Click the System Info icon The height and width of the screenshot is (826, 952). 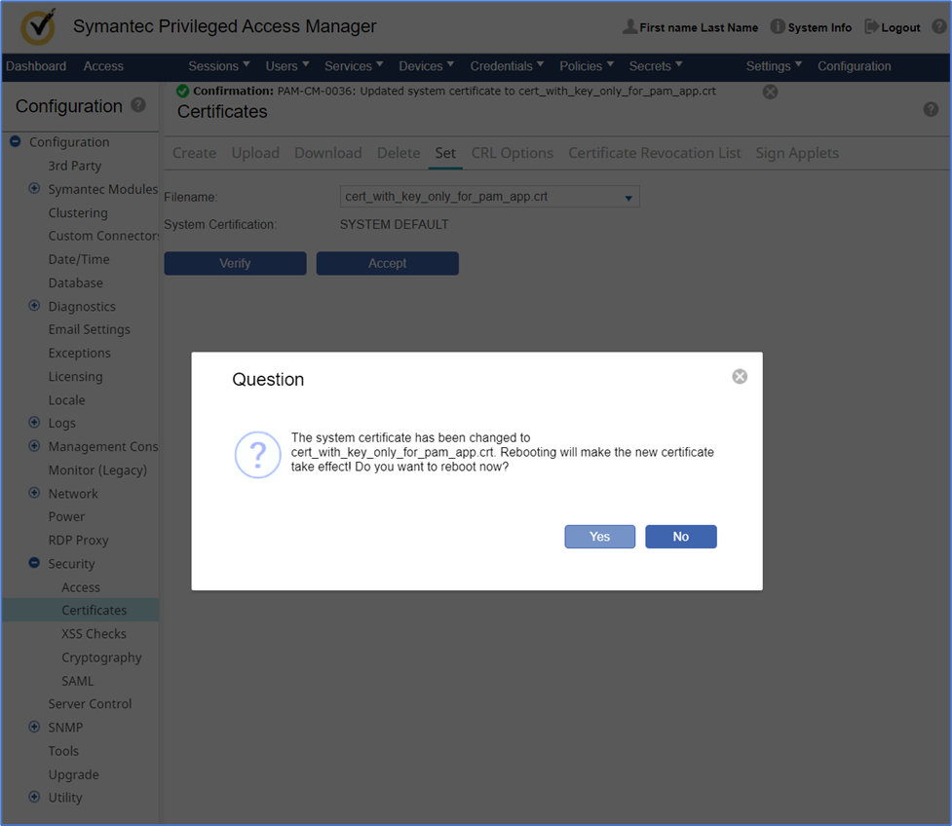click(x=778, y=27)
